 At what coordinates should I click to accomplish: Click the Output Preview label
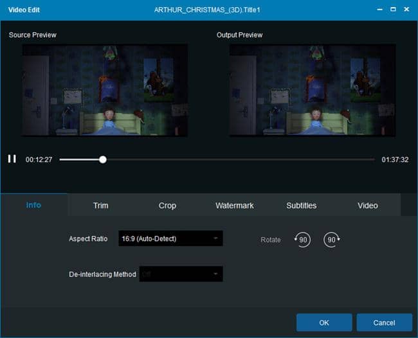(239, 35)
